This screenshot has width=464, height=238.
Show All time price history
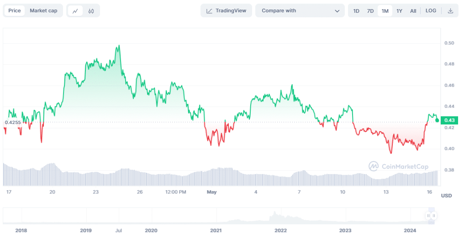[413, 11]
